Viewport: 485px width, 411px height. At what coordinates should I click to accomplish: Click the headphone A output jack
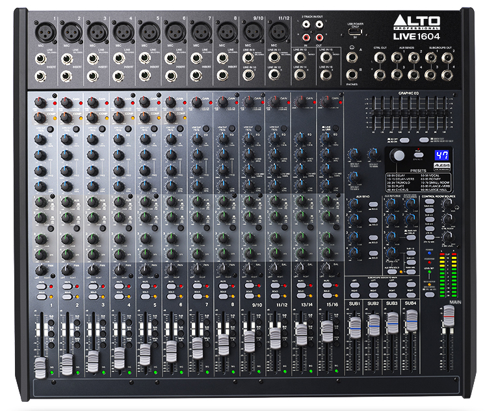coord(352,57)
